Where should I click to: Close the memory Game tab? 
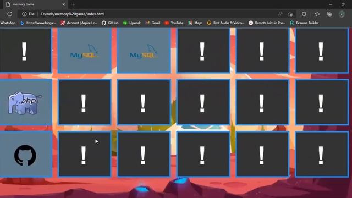click(64, 4)
